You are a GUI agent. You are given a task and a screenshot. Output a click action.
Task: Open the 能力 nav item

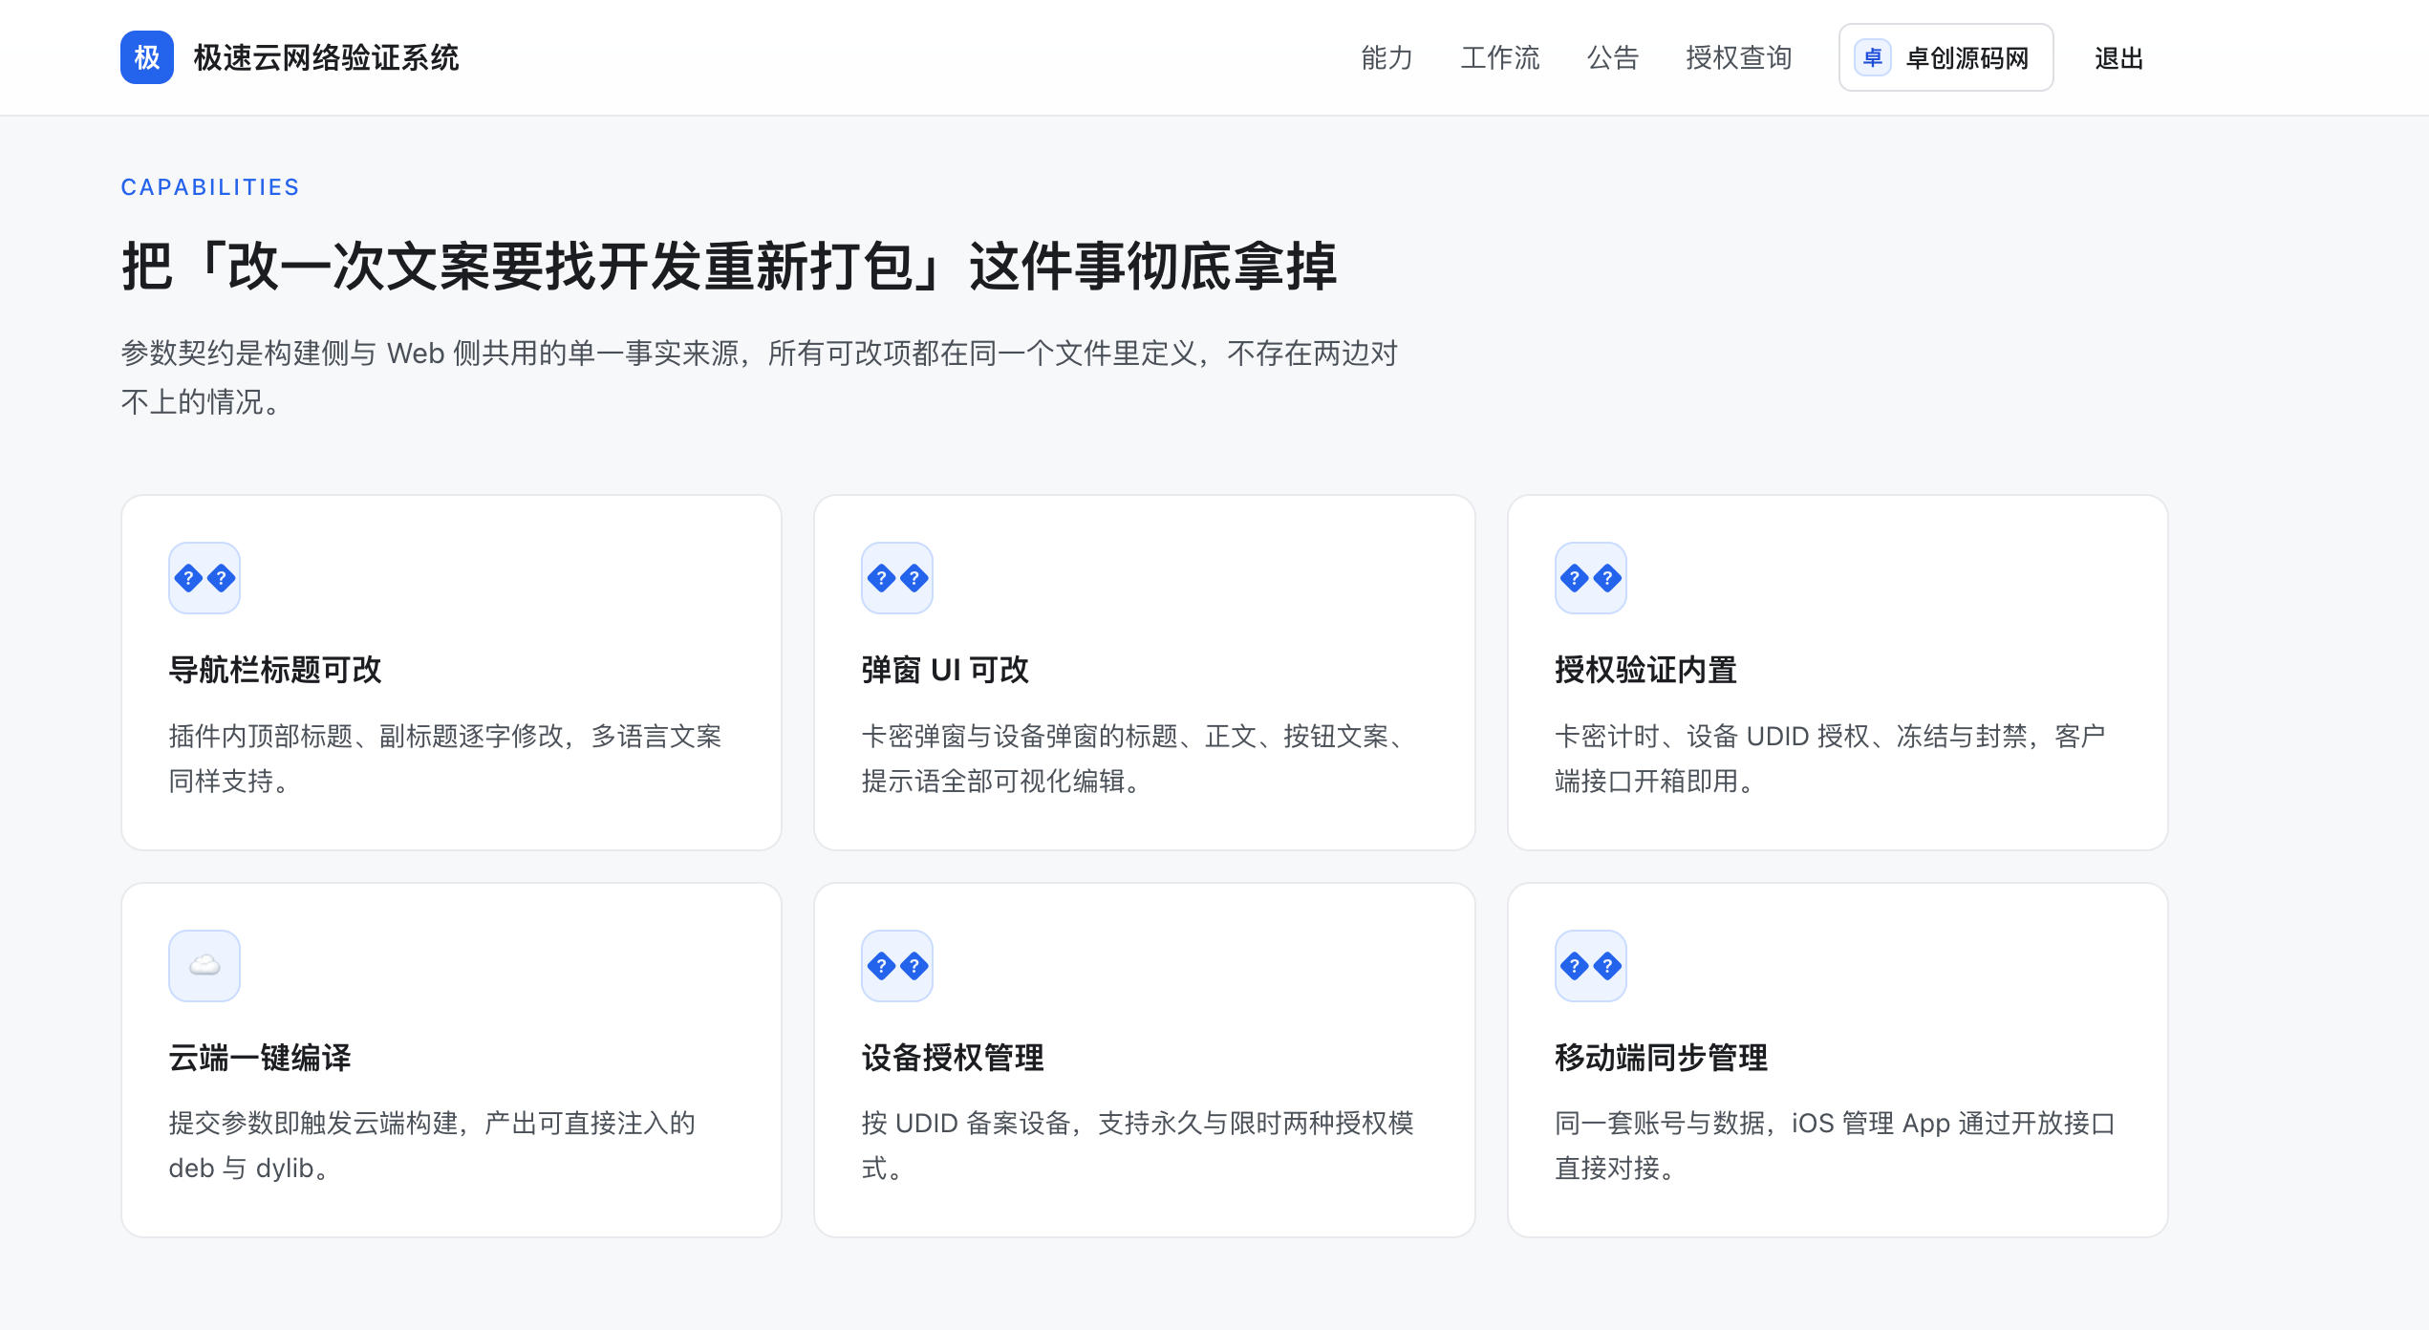click(x=1386, y=57)
